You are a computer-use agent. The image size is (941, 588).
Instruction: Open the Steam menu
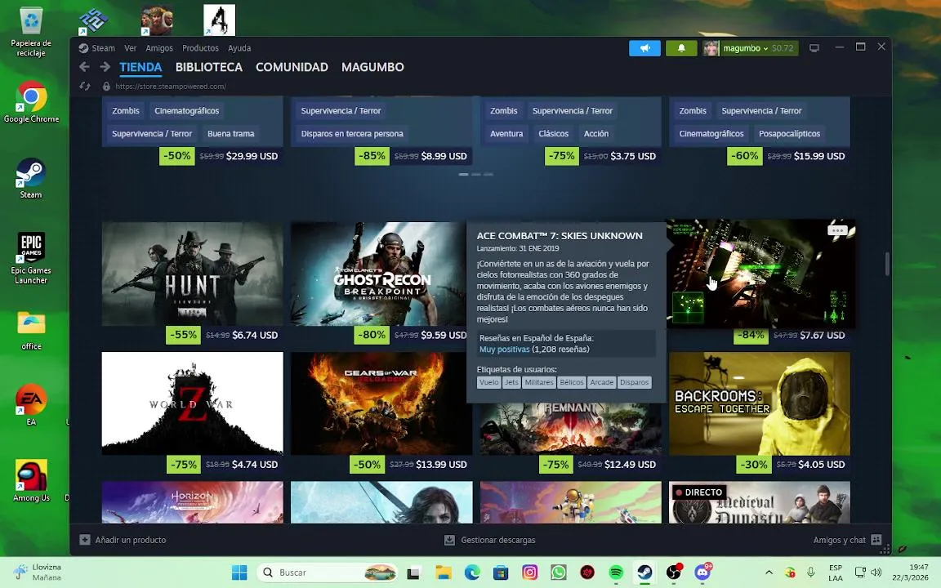(x=103, y=48)
